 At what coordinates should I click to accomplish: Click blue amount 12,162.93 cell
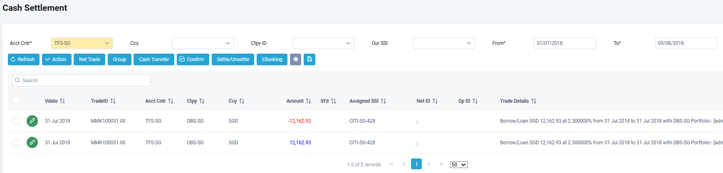click(x=300, y=143)
